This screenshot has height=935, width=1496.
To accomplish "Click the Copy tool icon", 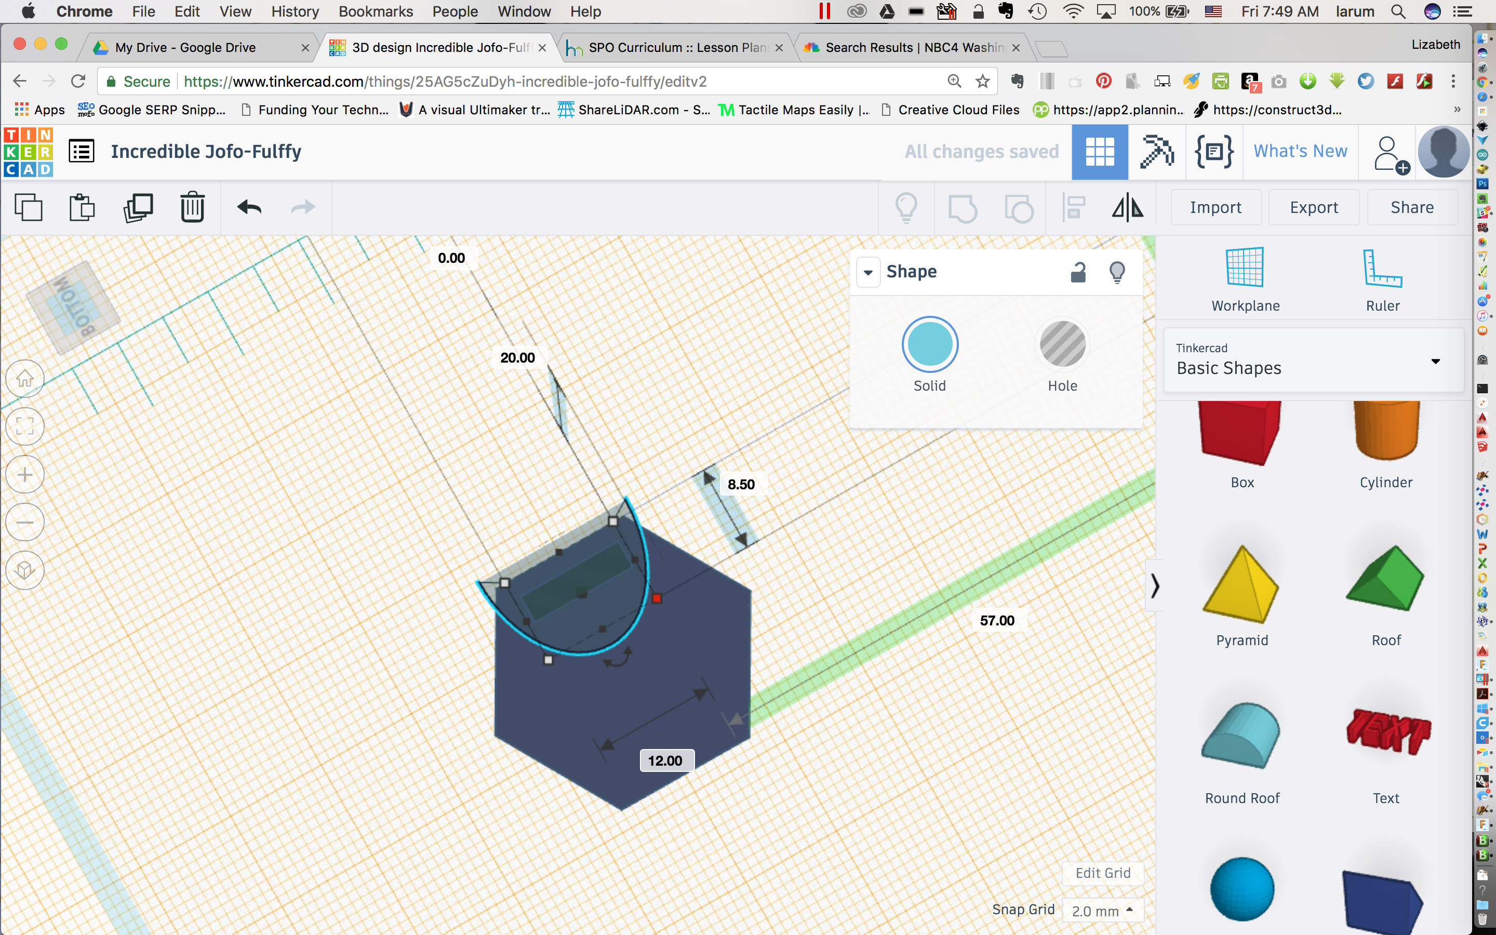I will (29, 207).
